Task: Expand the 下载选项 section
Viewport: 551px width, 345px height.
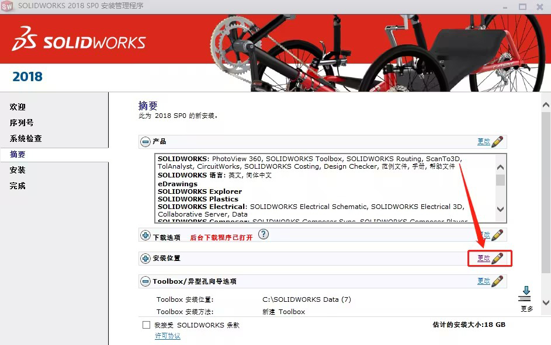Action: 145,235
